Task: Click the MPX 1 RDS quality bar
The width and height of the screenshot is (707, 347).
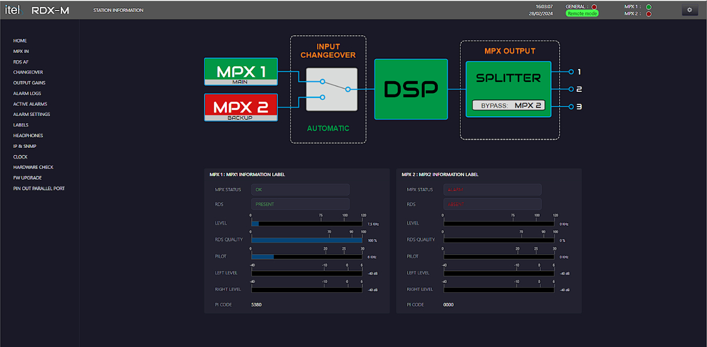Action: coord(308,240)
